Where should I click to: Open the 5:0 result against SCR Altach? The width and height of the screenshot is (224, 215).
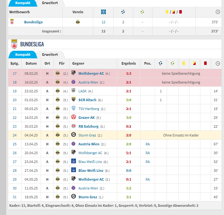point(129,100)
